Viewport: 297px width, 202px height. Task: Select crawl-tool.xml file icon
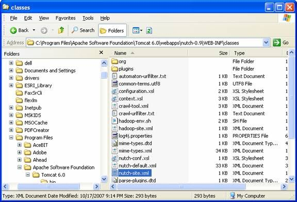point(115,106)
